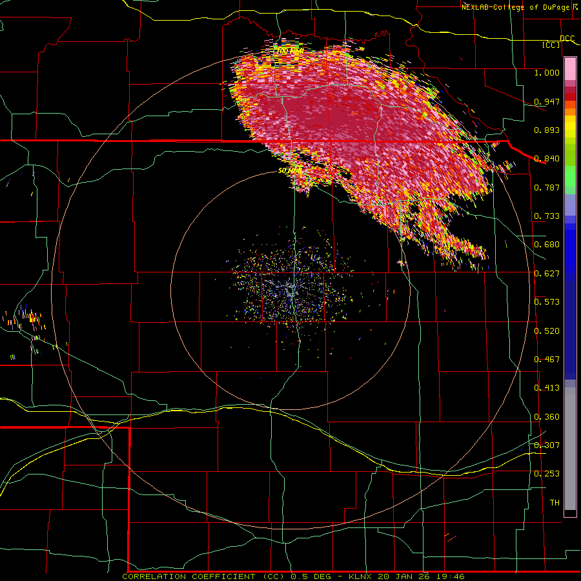Screen dimensions: 581x581
Task: Select the 0.307 scale value
Action: pos(547,445)
